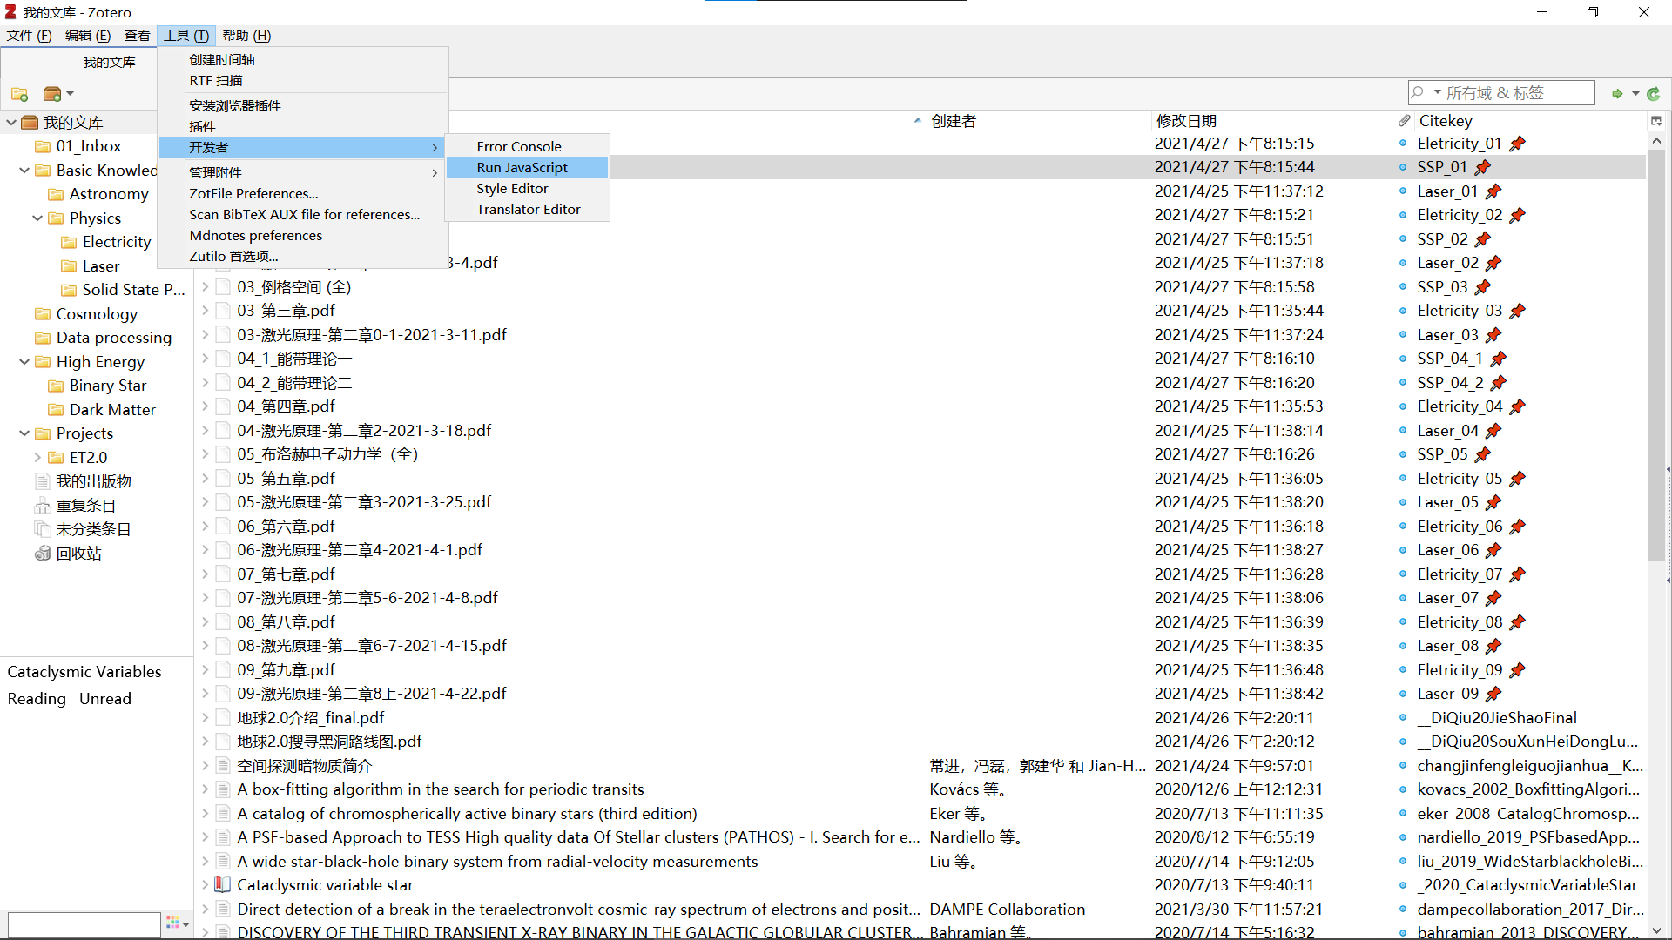Collapse the High Energy collection
Image resolution: width=1672 pixels, height=940 pixels.
point(24,362)
